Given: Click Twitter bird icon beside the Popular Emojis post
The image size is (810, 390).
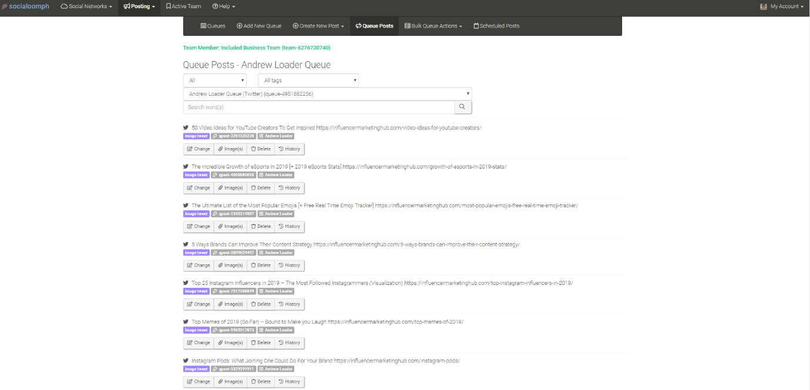Looking at the screenshot, I should (186, 206).
